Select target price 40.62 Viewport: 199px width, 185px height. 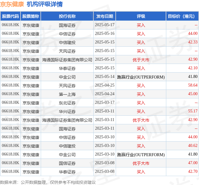193,146
